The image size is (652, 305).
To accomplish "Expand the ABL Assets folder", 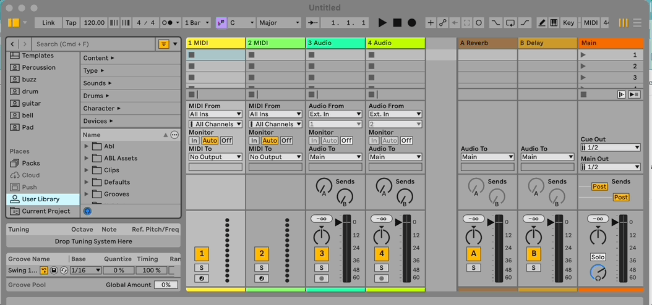I will (x=87, y=159).
